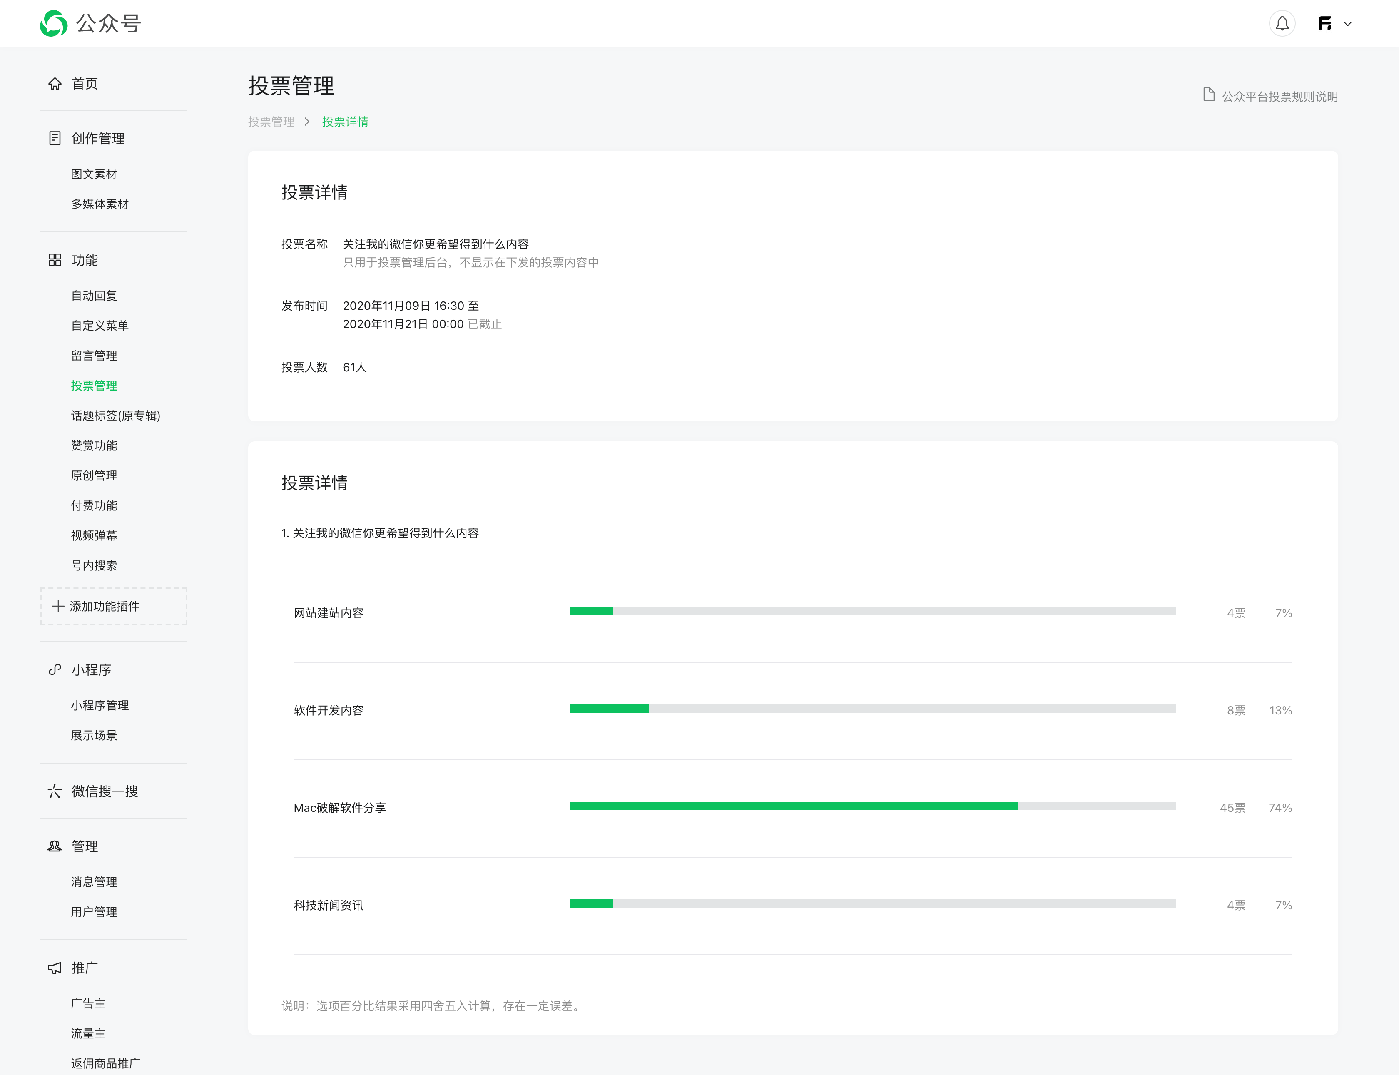Open the 小程序 section heading
The image size is (1399, 1075).
tap(92, 669)
